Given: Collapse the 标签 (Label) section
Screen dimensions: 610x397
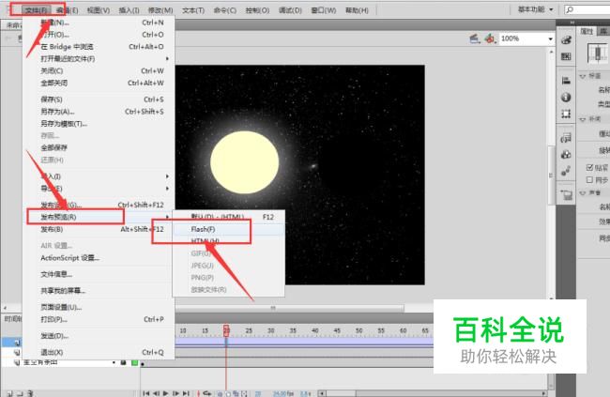Looking at the screenshot, I should click(x=583, y=76).
